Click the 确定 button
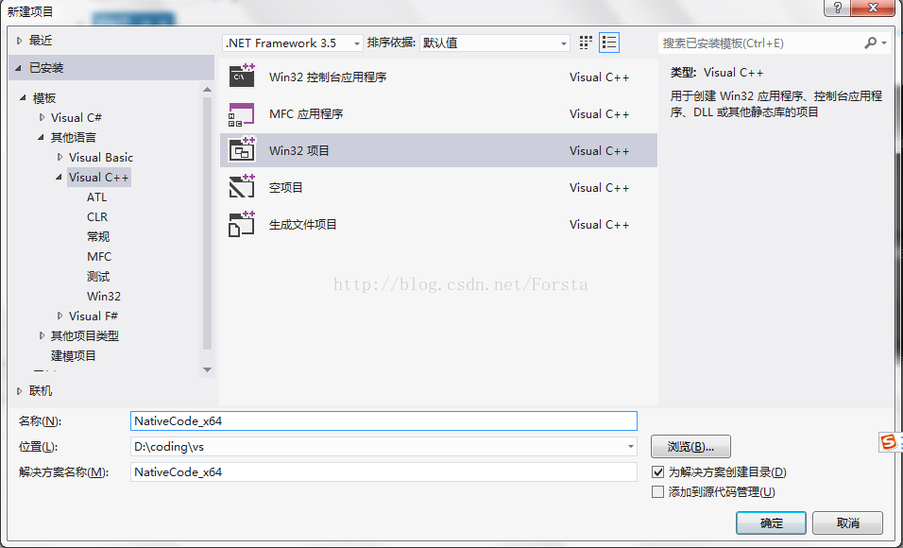This screenshot has height=548, width=903. click(x=771, y=522)
